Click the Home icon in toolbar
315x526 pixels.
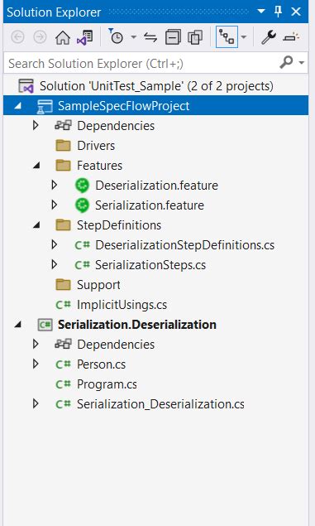point(63,37)
